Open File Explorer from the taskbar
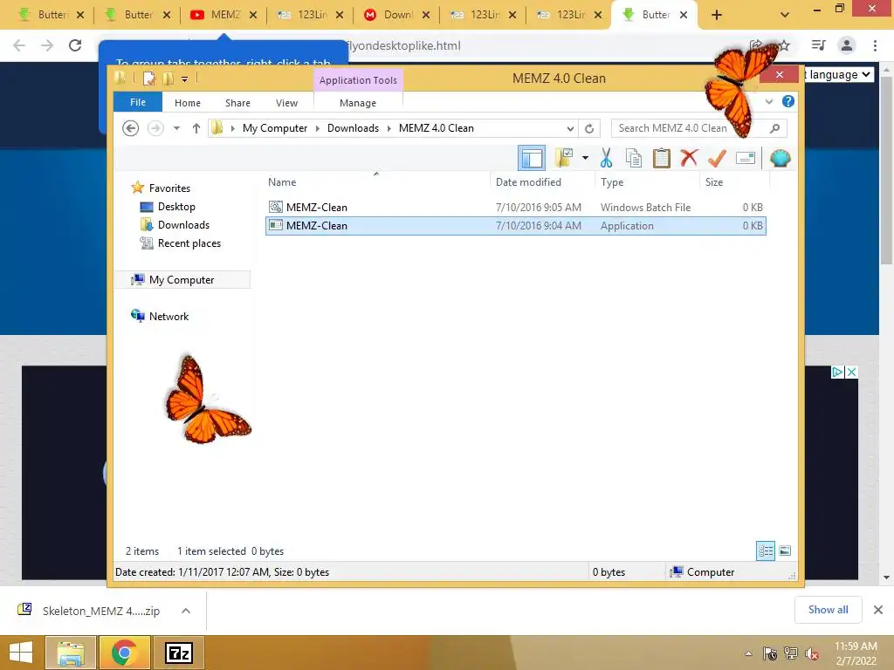Viewport: 894px width, 670px height. (x=71, y=653)
